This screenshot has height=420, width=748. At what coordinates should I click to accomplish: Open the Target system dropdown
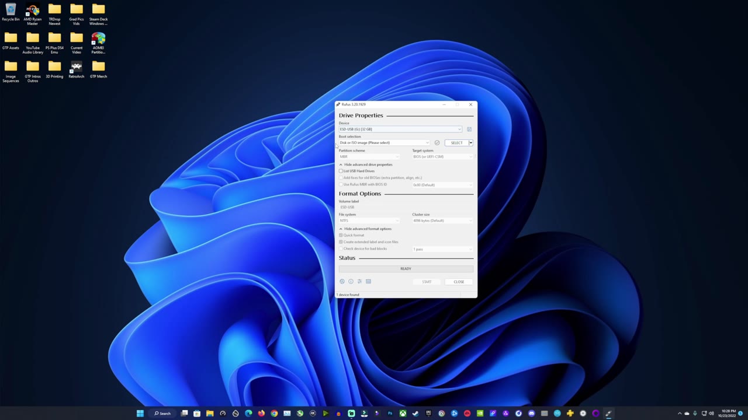click(x=442, y=156)
